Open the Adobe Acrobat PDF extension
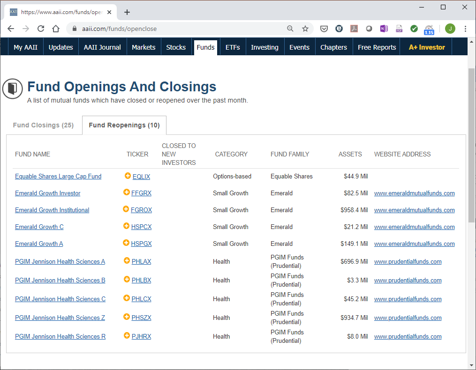Viewport: 476px width, 370px height. pos(354,29)
